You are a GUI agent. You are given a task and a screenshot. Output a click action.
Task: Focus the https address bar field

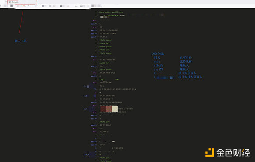(22, 2)
